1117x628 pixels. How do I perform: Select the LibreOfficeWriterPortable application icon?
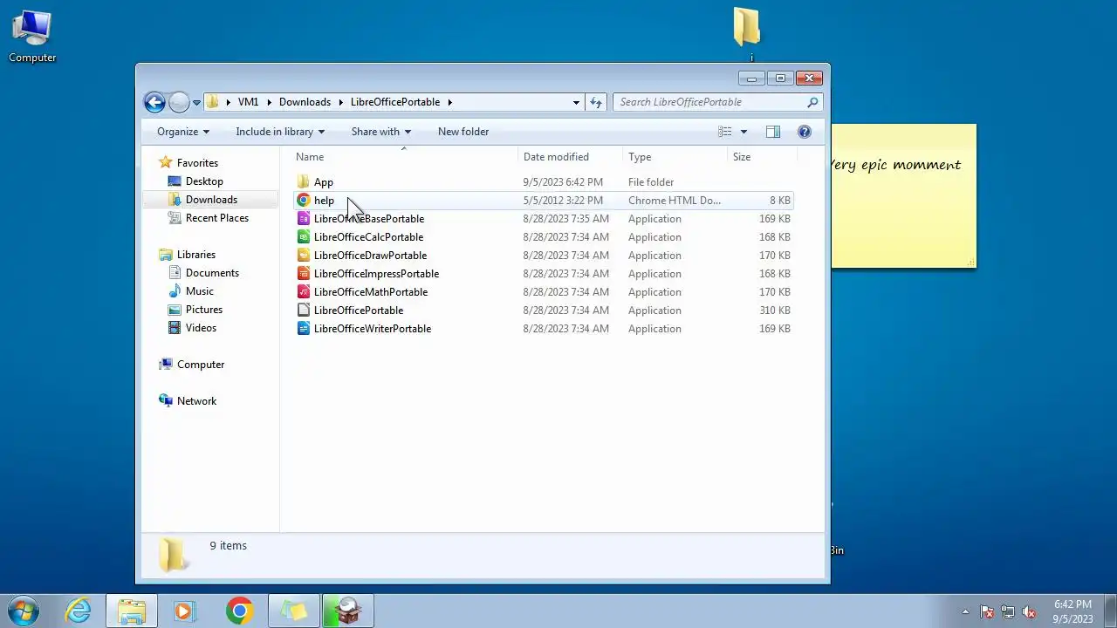tap(303, 329)
